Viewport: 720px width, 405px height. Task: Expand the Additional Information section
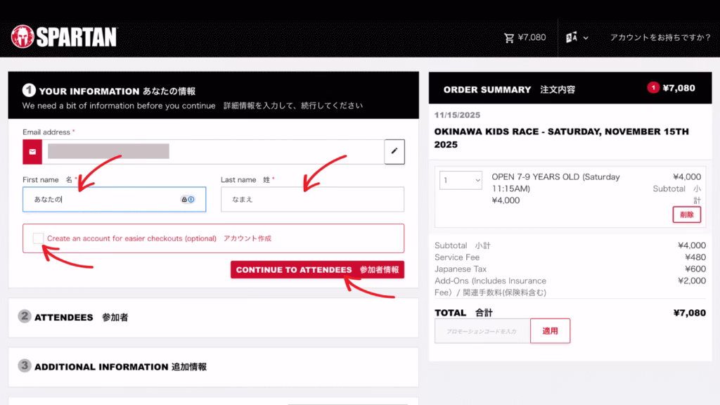[x=213, y=366]
